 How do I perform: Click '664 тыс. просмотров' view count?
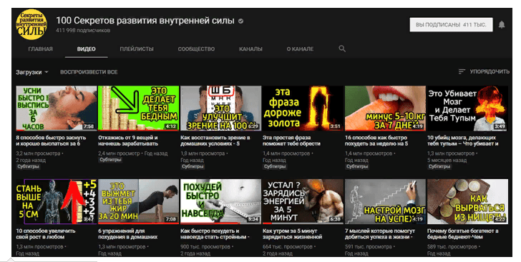tap(288, 247)
